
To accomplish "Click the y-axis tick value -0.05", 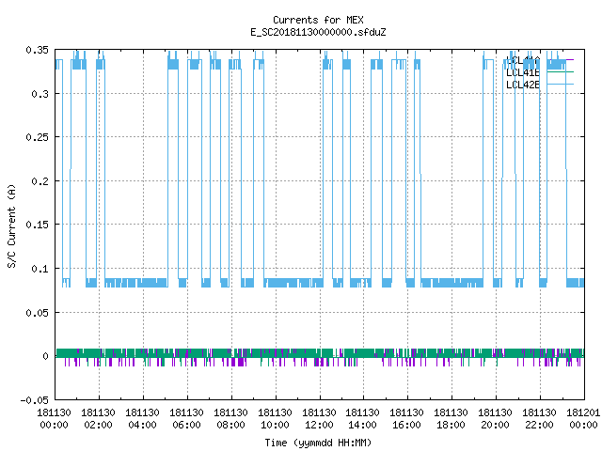I will (35, 400).
